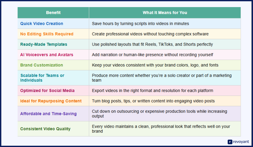The width and height of the screenshot is (253, 147).
Task: Click Affordable and Time-Saving label
Action: (48, 114)
